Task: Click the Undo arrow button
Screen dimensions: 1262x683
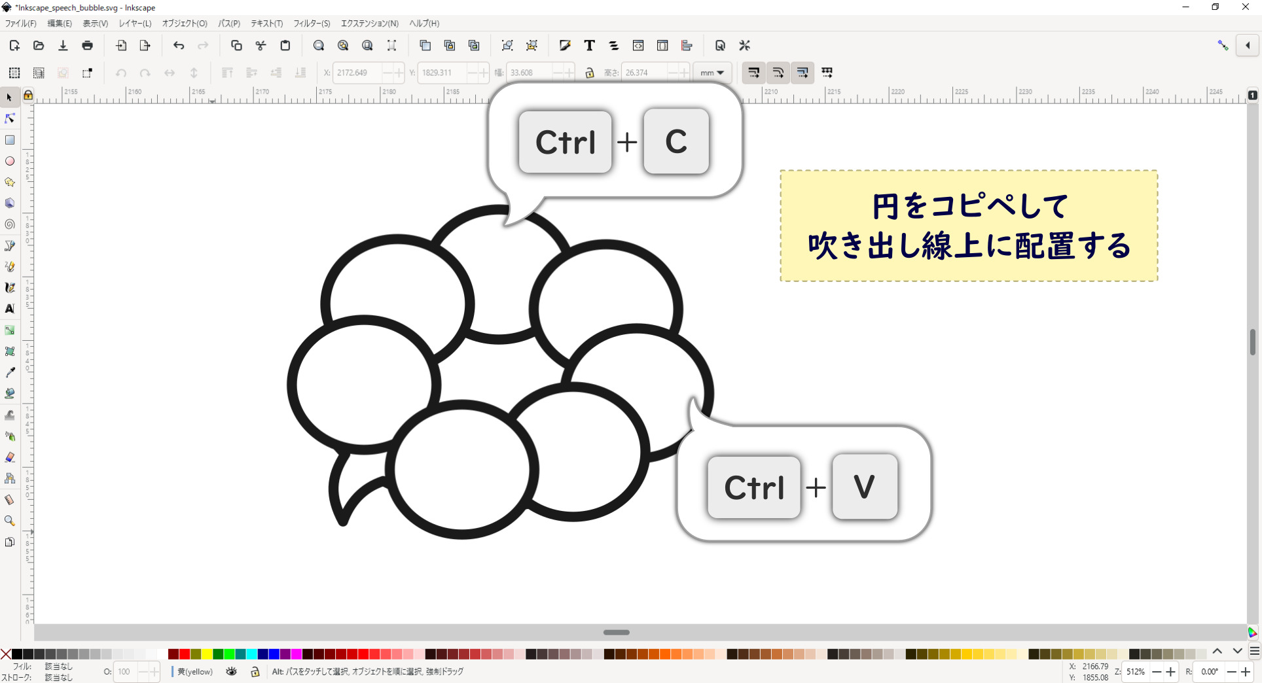Action: [179, 46]
